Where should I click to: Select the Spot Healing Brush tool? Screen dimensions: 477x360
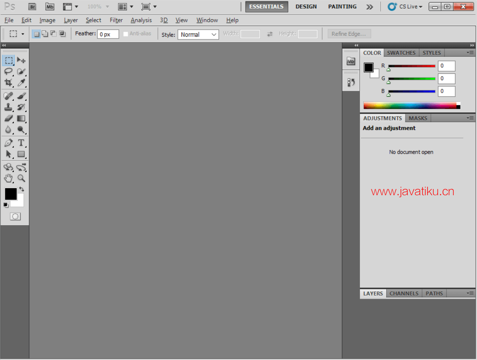pyautogui.click(x=8, y=96)
